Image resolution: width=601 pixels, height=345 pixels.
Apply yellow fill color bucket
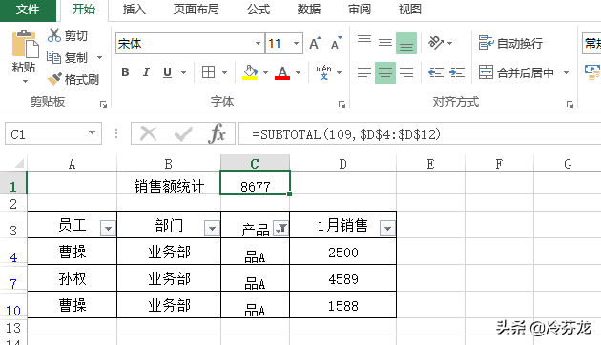[250, 72]
